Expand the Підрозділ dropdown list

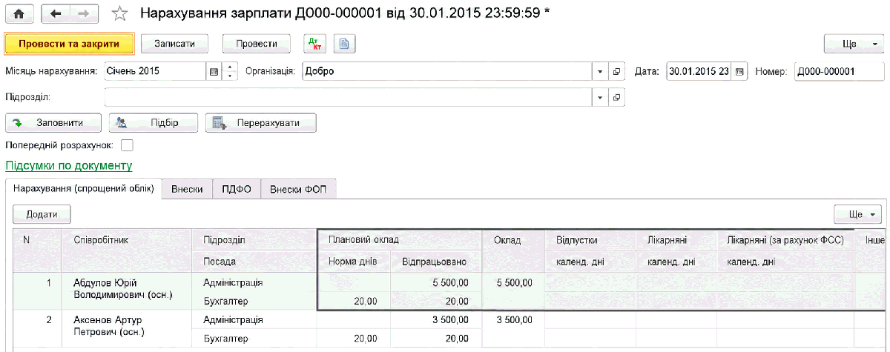600,97
